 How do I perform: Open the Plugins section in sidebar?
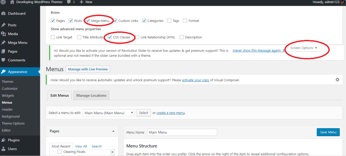[14, 140]
